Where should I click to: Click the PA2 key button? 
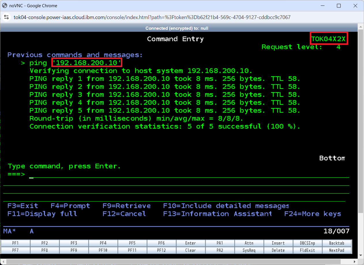tap(220, 250)
